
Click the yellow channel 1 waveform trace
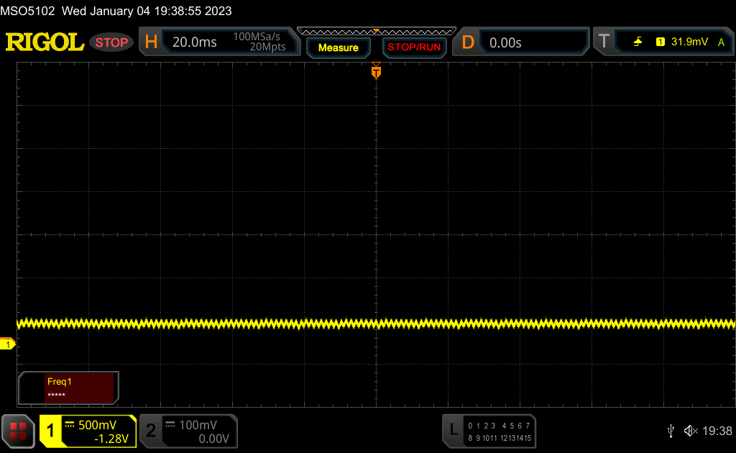pos(376,324)
